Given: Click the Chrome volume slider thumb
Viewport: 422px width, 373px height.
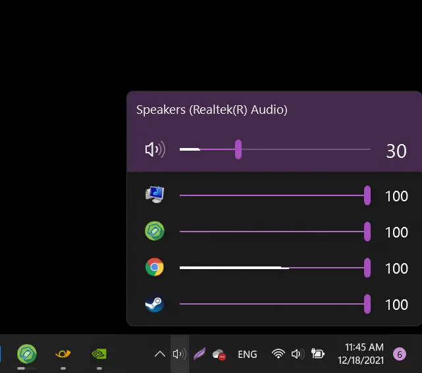Looking at the screenshot, I should pos(367,268).
